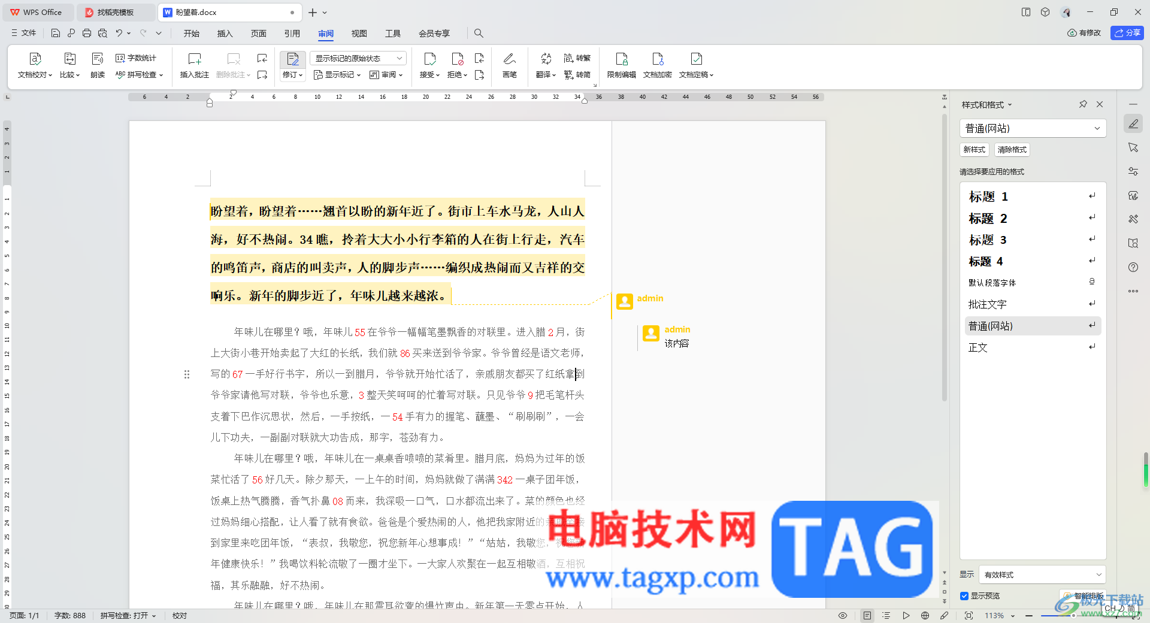
Task: Open the 文件 menu
Action: point(23,33)
